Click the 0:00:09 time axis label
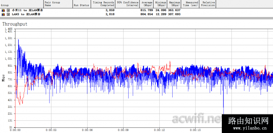The width and height of the screenshot is (273, 133). [x=123, y=130]
